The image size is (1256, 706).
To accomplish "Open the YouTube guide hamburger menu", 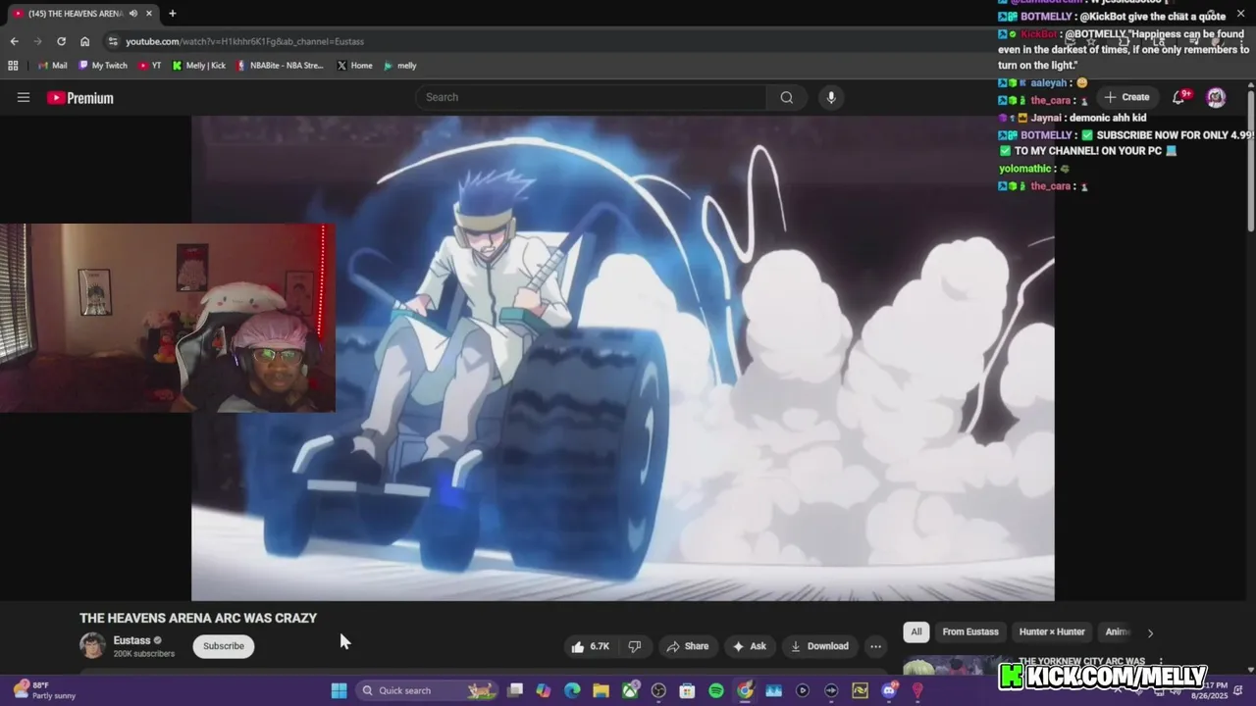I will (24, 97).
